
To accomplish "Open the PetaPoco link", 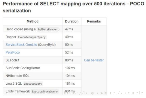I will (x=13, y=52).
